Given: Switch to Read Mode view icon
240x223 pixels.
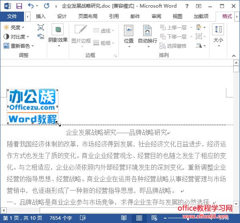Looking at the screenshot, I should point(124,218).
